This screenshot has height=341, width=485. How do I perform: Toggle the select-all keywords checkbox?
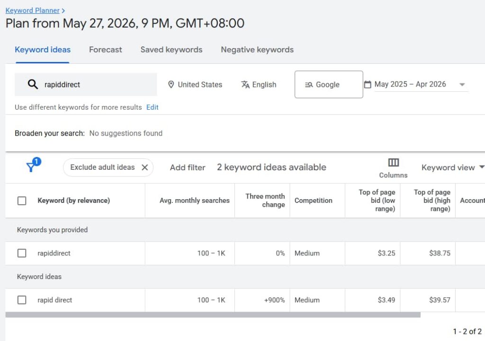22,201
